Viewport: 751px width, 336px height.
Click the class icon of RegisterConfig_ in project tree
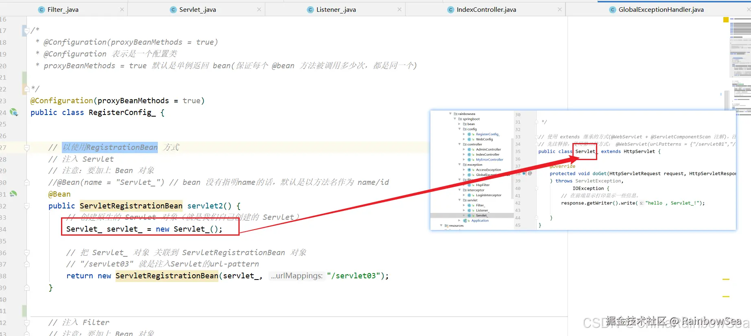pyautogui.click(x=469, y=134)
